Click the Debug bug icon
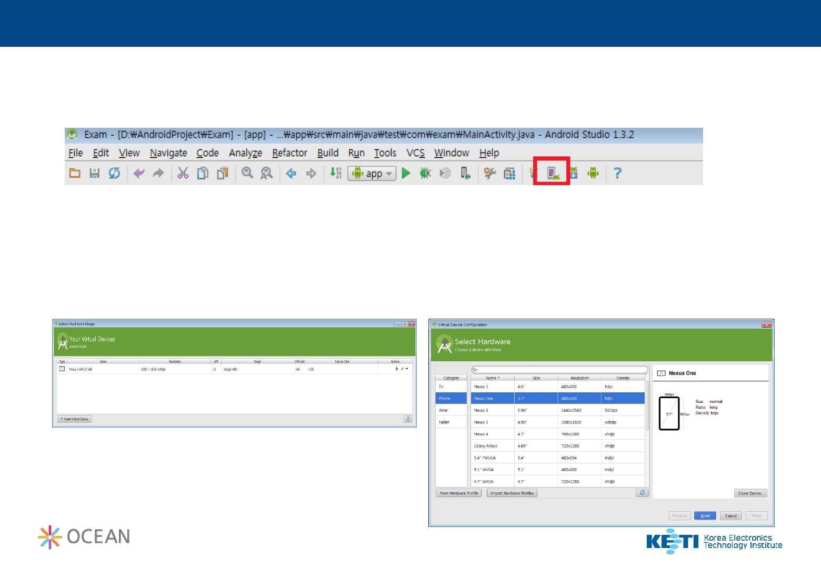821x568 pixels. [425, 173]
